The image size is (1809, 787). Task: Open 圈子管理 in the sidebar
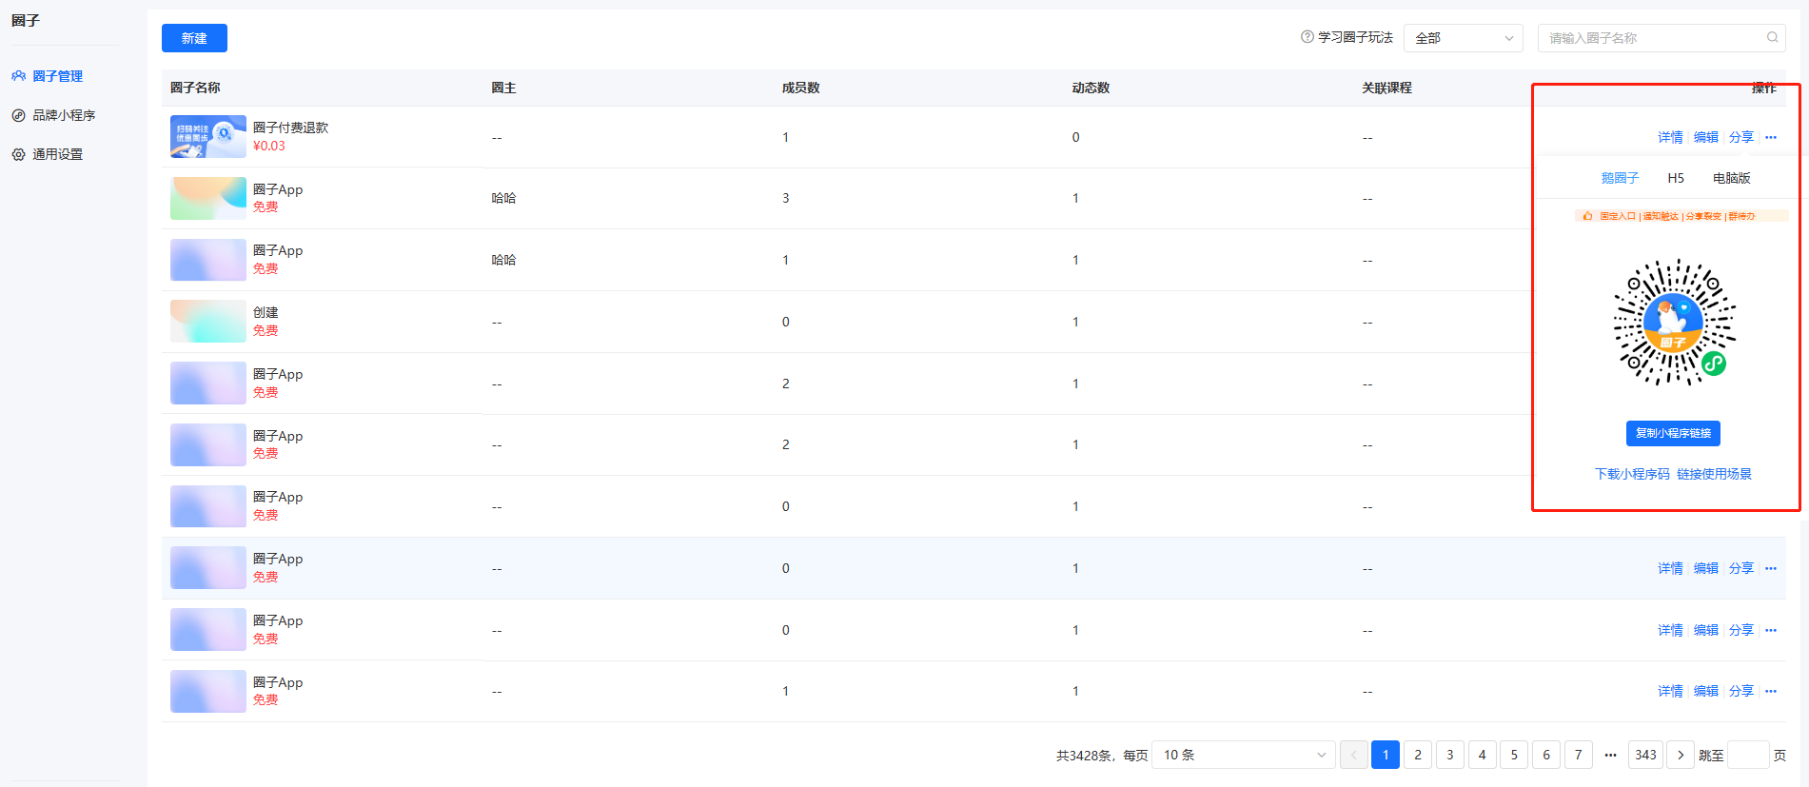[x=58, y=76]
